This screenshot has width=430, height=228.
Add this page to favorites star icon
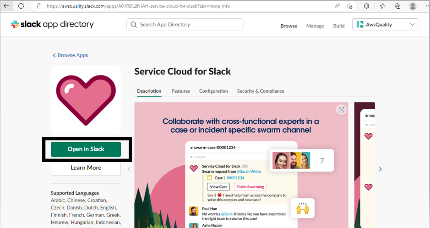pyautogui.click(x=349, y=6)
